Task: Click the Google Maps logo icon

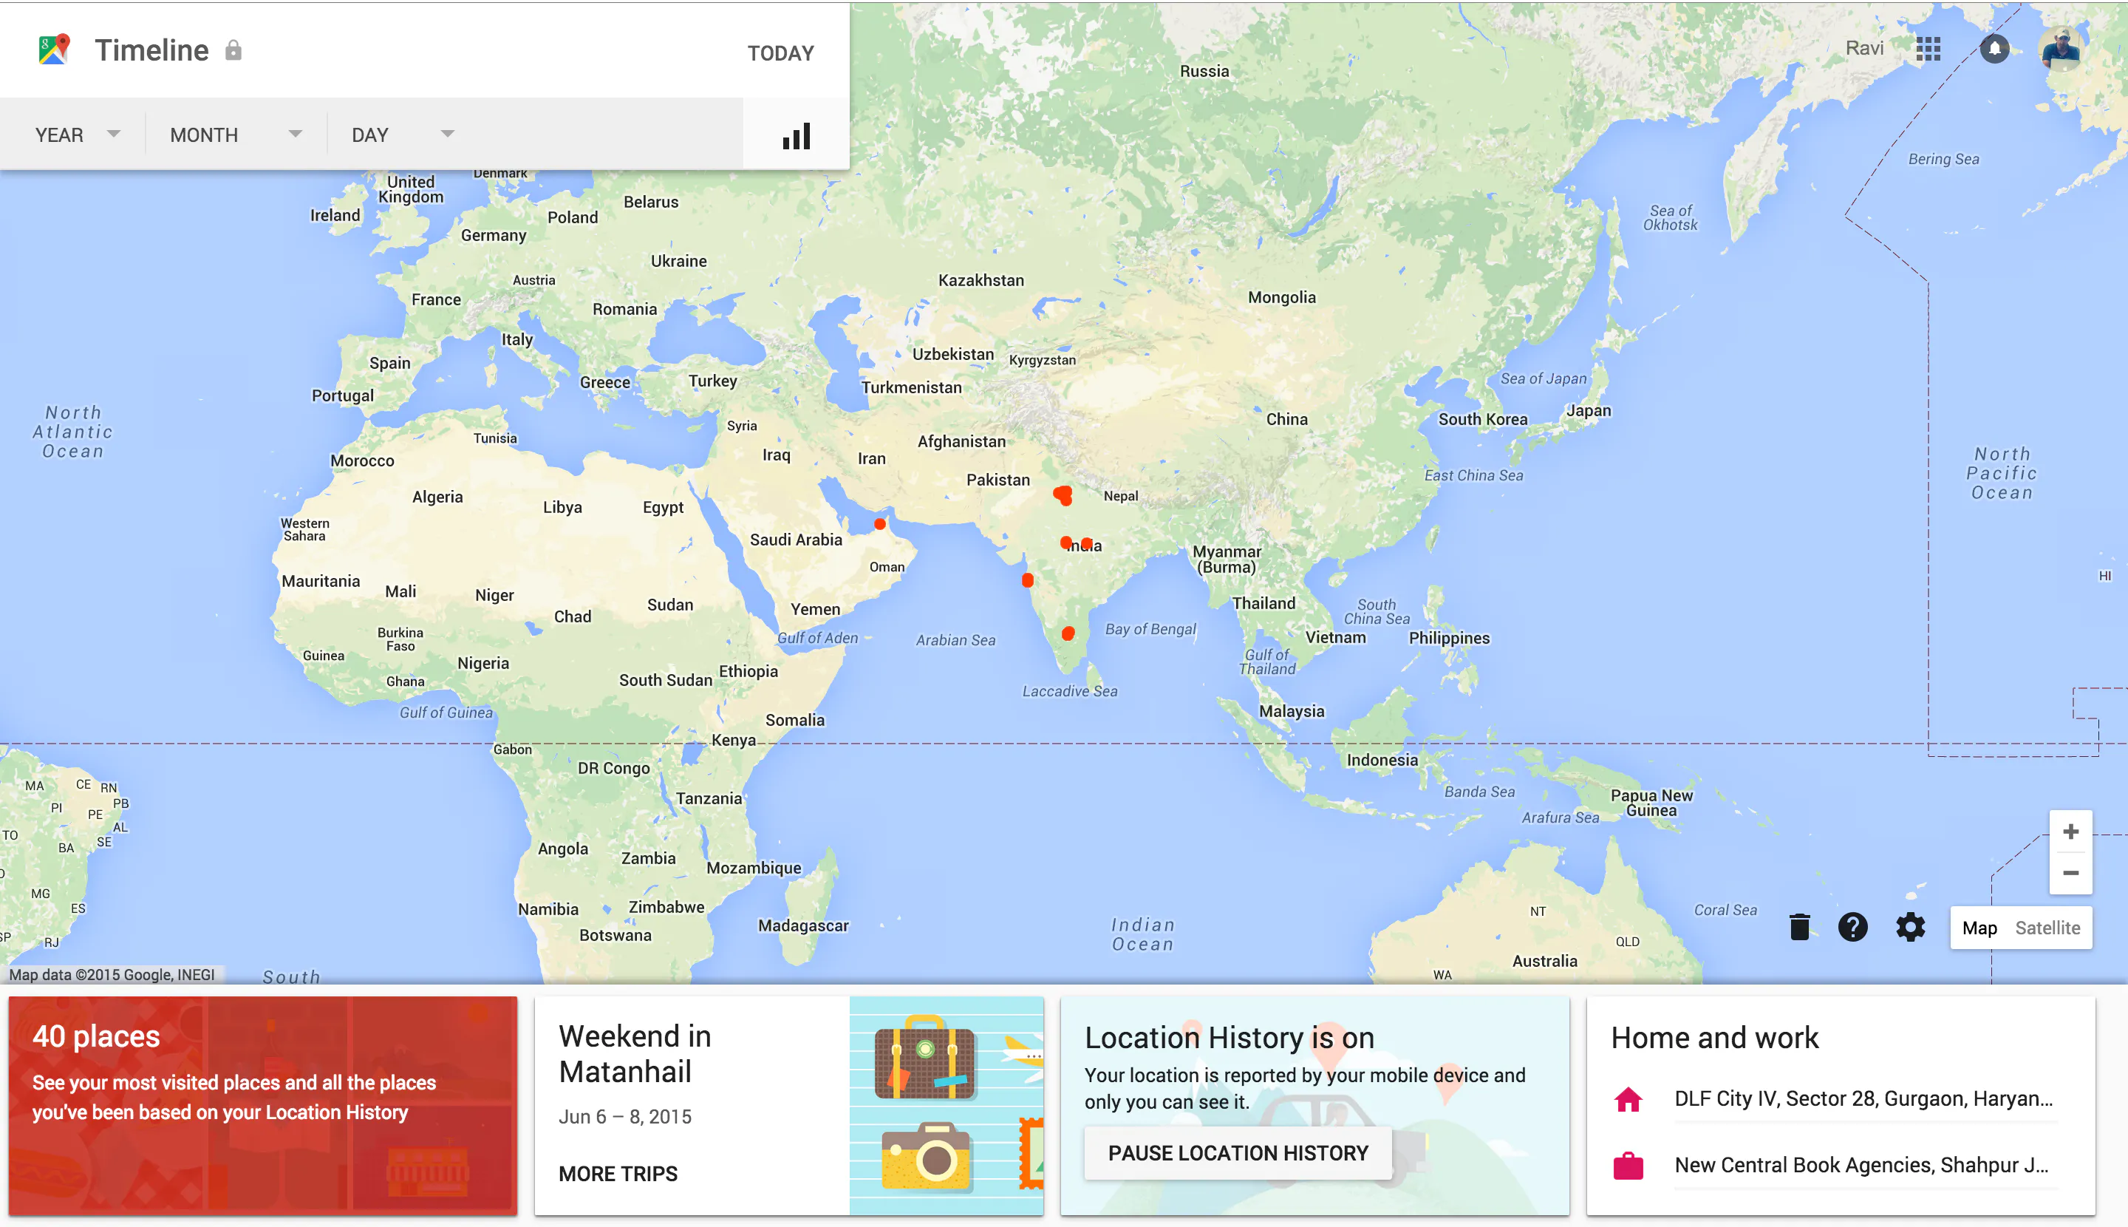Action: (x=54, y=50)
